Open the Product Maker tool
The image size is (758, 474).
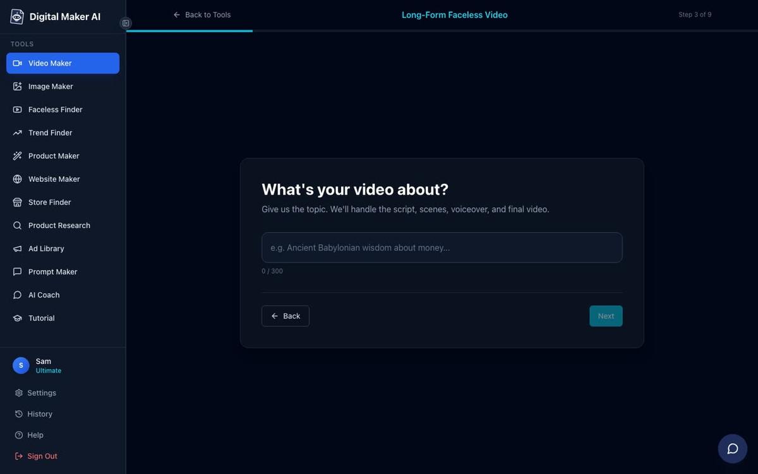(x=63, y=156)
